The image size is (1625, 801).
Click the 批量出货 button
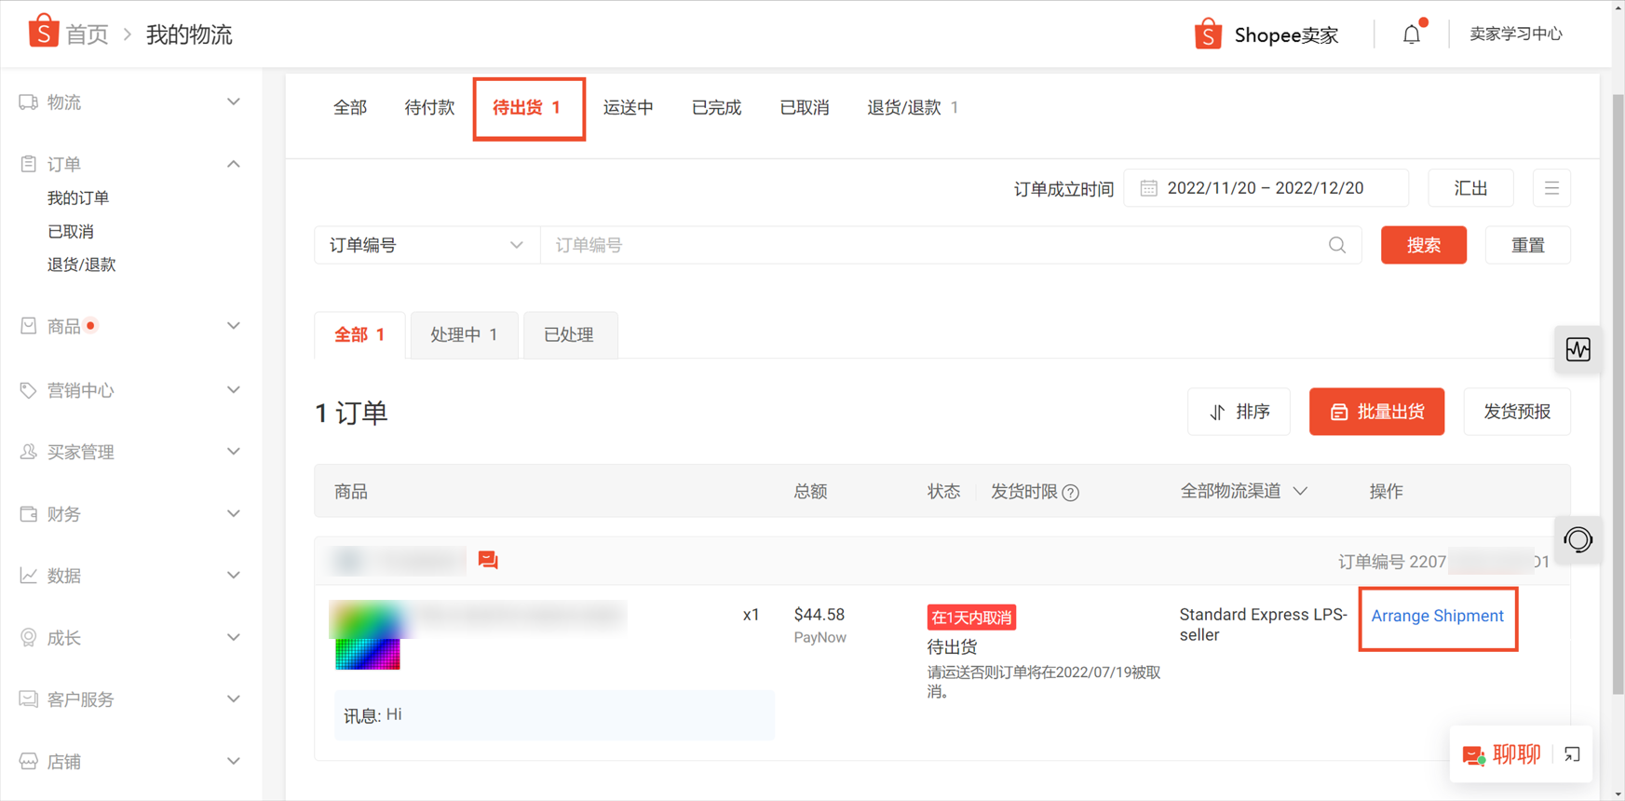pyautogui.click(x=1376, y=412)
